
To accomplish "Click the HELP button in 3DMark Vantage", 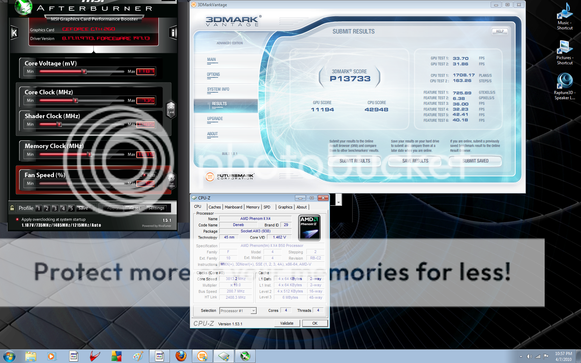I will (x=500, y=31).
